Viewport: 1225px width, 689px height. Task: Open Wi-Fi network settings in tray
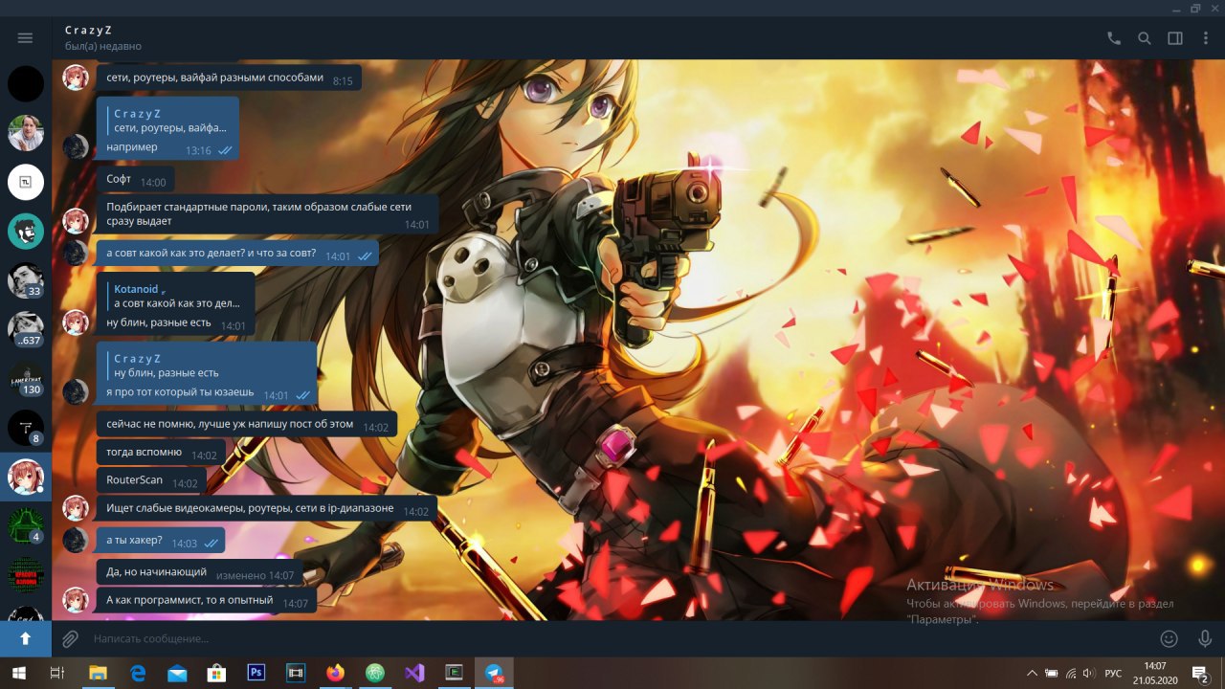coord(1070,673)
